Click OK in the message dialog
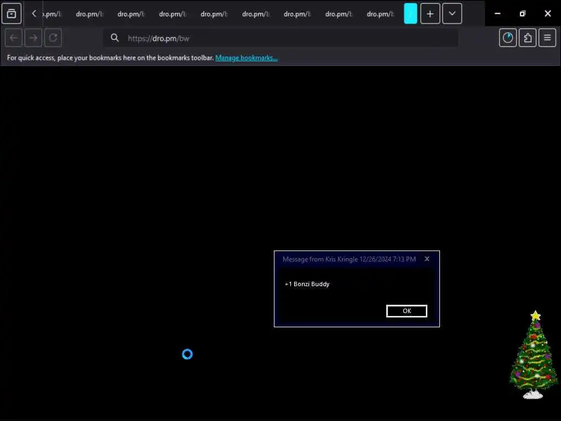This screenshot has height=421, width=561. [x=407, y=311]
